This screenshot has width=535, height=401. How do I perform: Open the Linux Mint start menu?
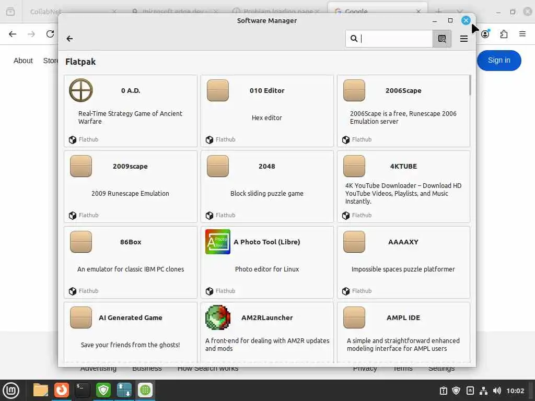coord(11,391)
